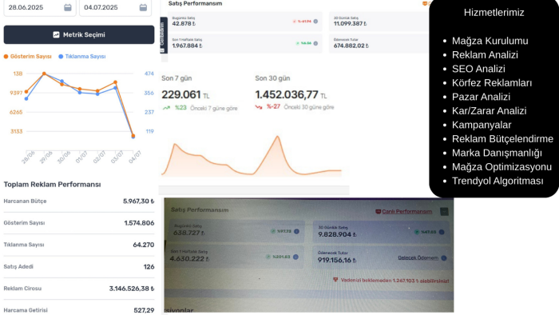The width and height of the screenshot is (559, 315).
Task: Click the start date field 28.06.2025
Action: click(40, 7)
